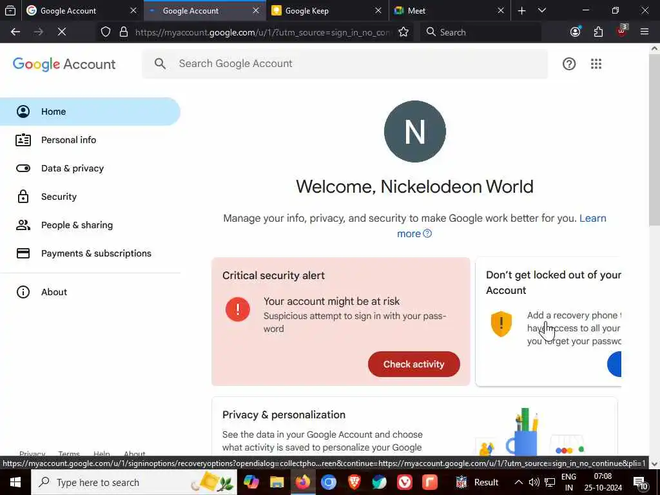Open Data & privacy section

pyautogui.click(x=90, y=168)
